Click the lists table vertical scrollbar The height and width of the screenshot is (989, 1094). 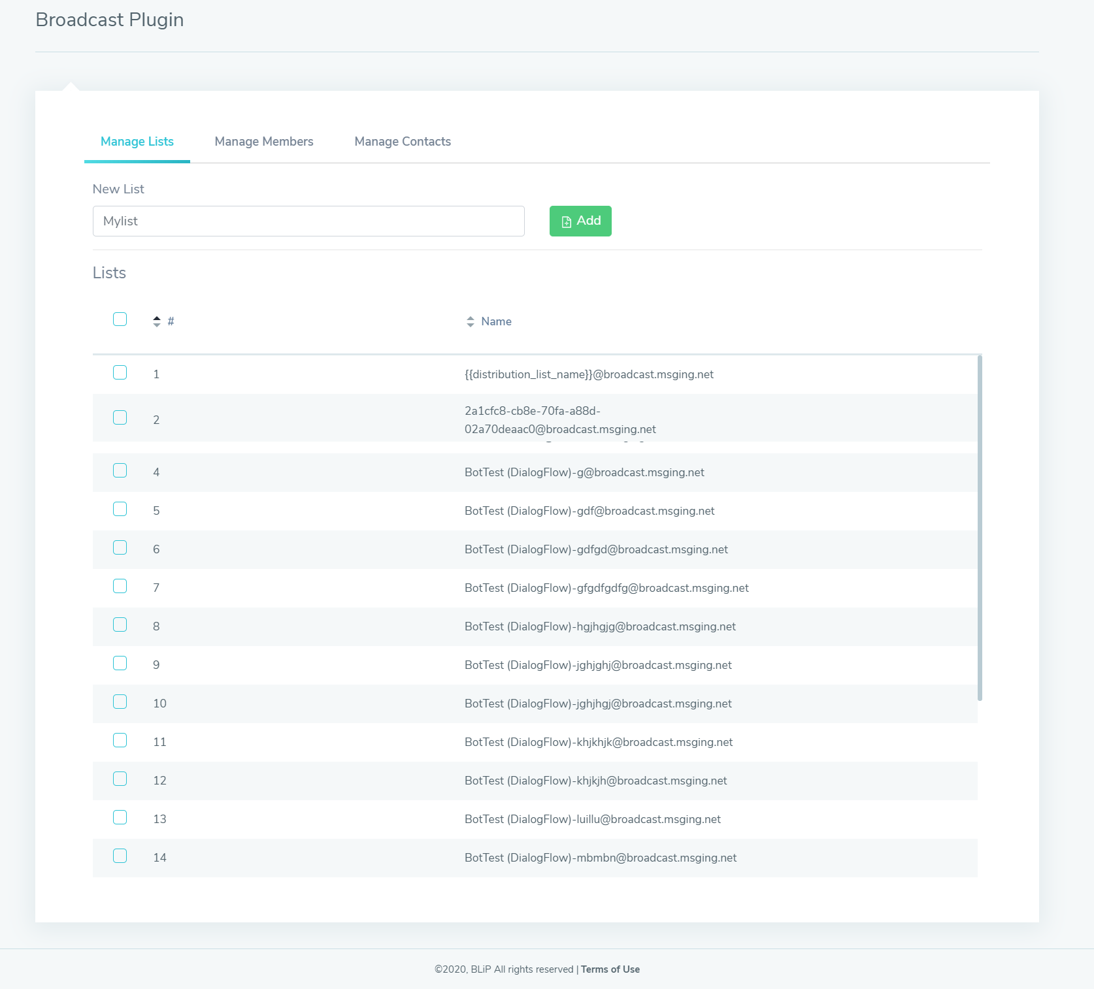tap(980, 528)
